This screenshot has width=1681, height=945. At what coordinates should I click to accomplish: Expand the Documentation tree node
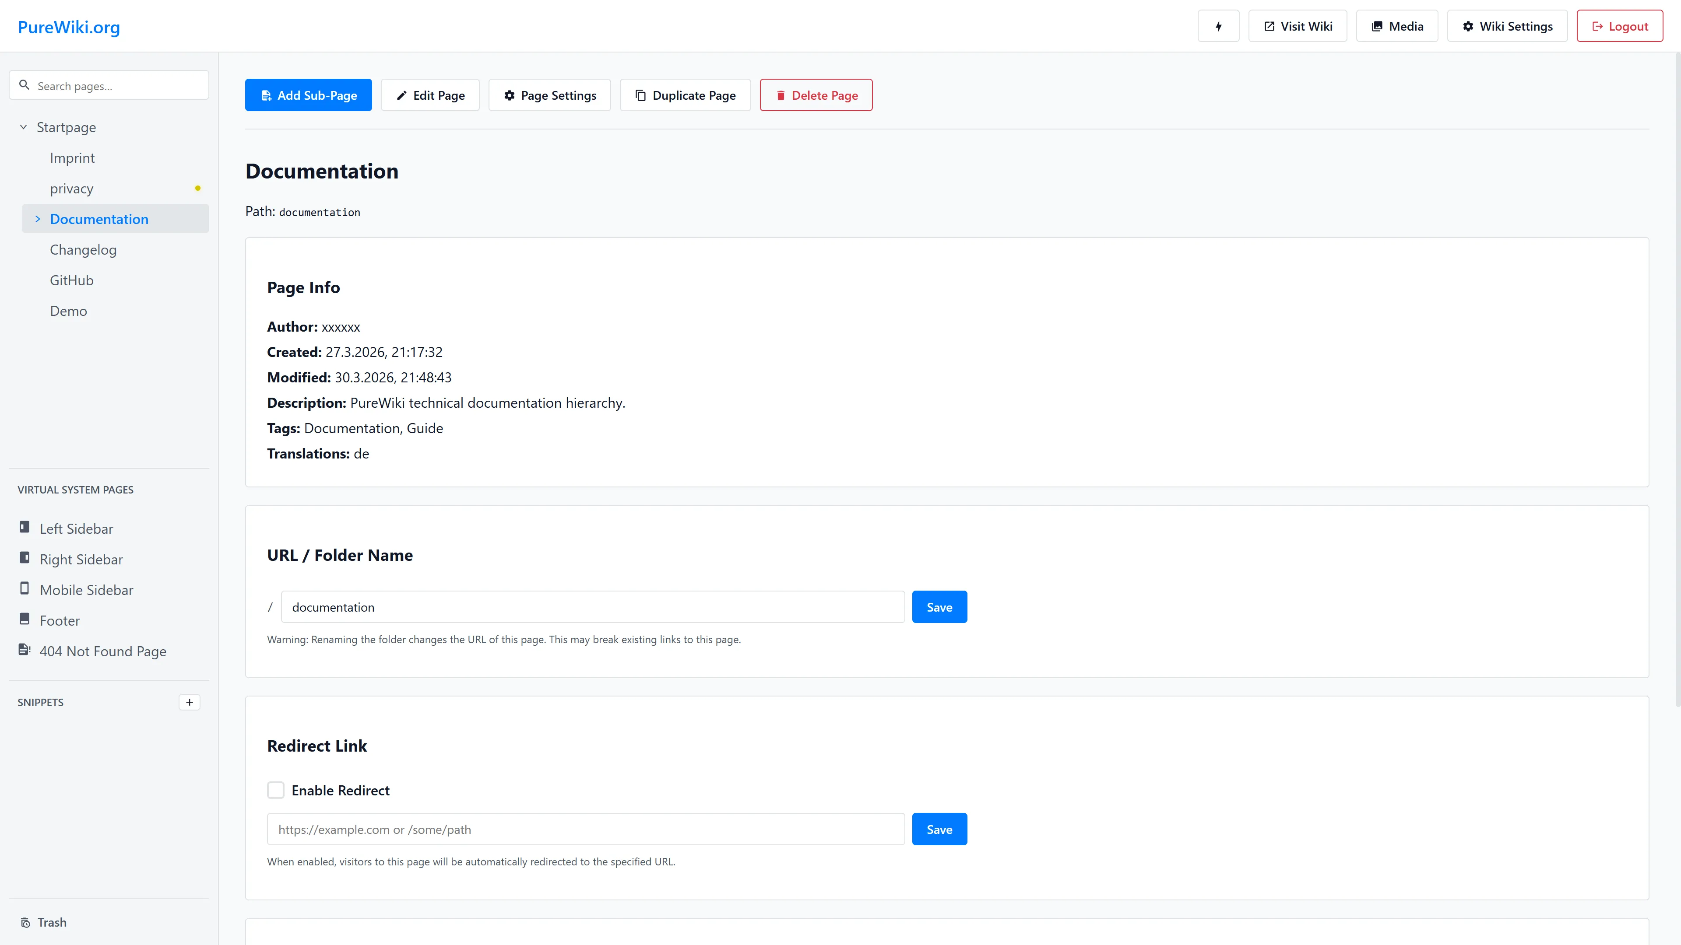pos(37,219)
